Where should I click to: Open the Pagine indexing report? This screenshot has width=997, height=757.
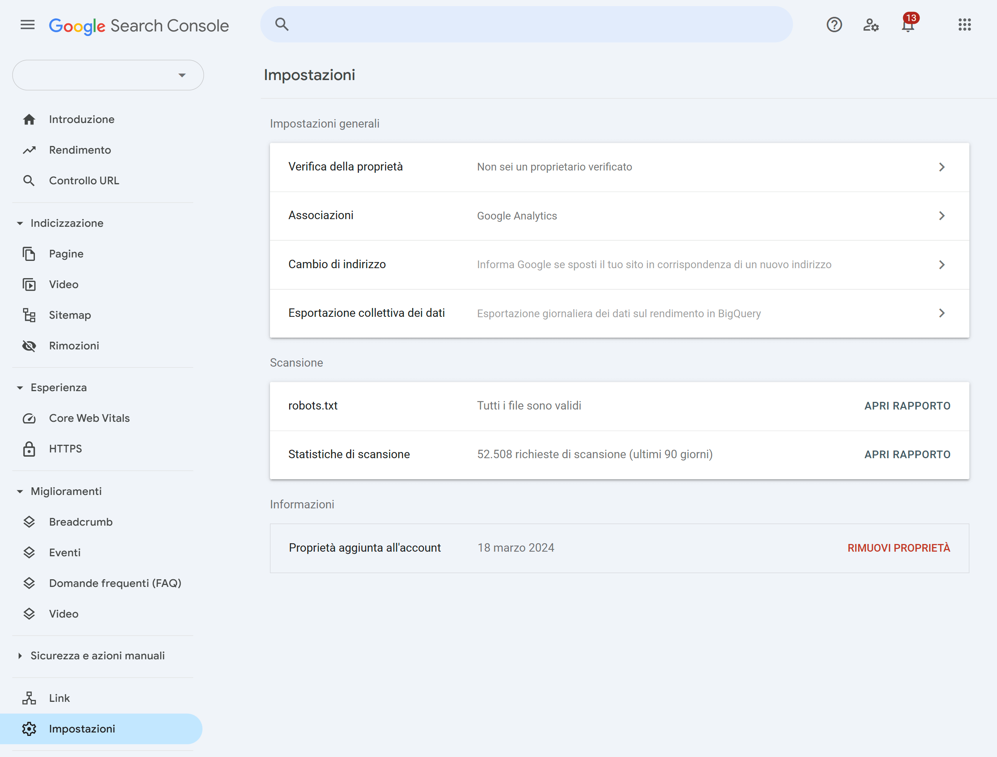tap(66, 254)
